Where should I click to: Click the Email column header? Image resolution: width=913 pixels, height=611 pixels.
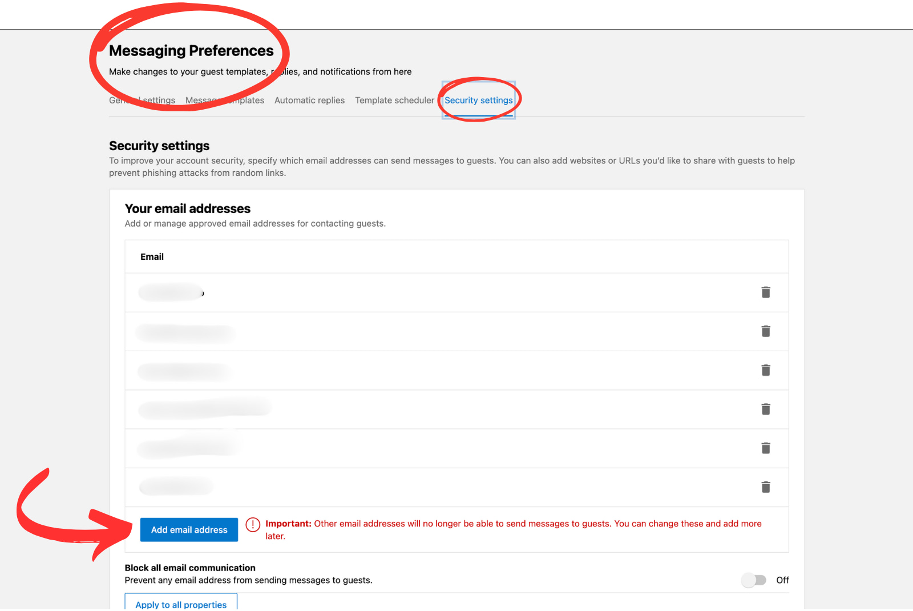[x=152, y=256]
